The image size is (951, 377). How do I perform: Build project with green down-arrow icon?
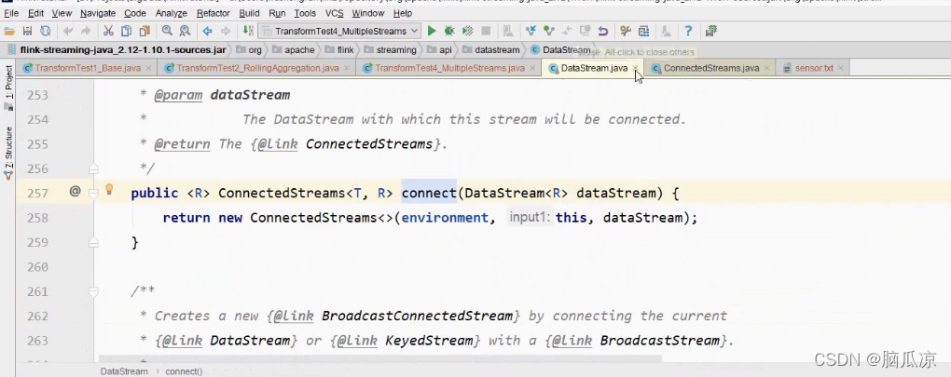click(x=247, y=31)
